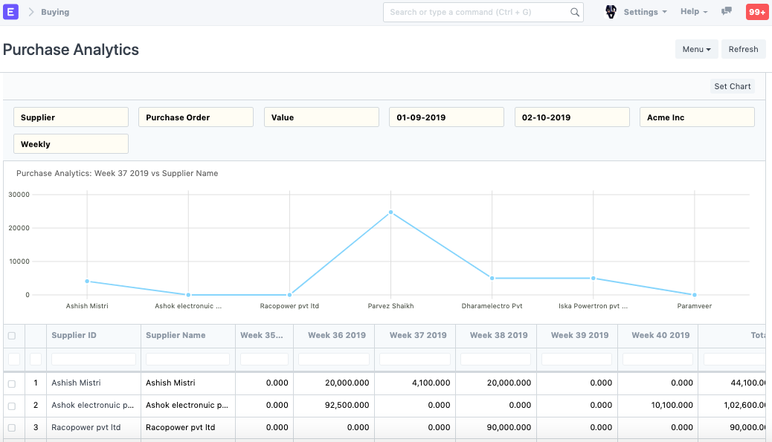Click the Set Chart button
The height and width of the screenshot is (442, 772).
pos(732,86)
